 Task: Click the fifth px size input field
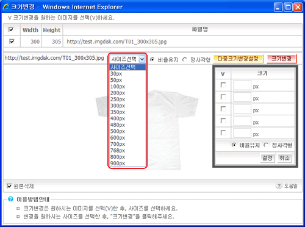(x=242, y=133)
